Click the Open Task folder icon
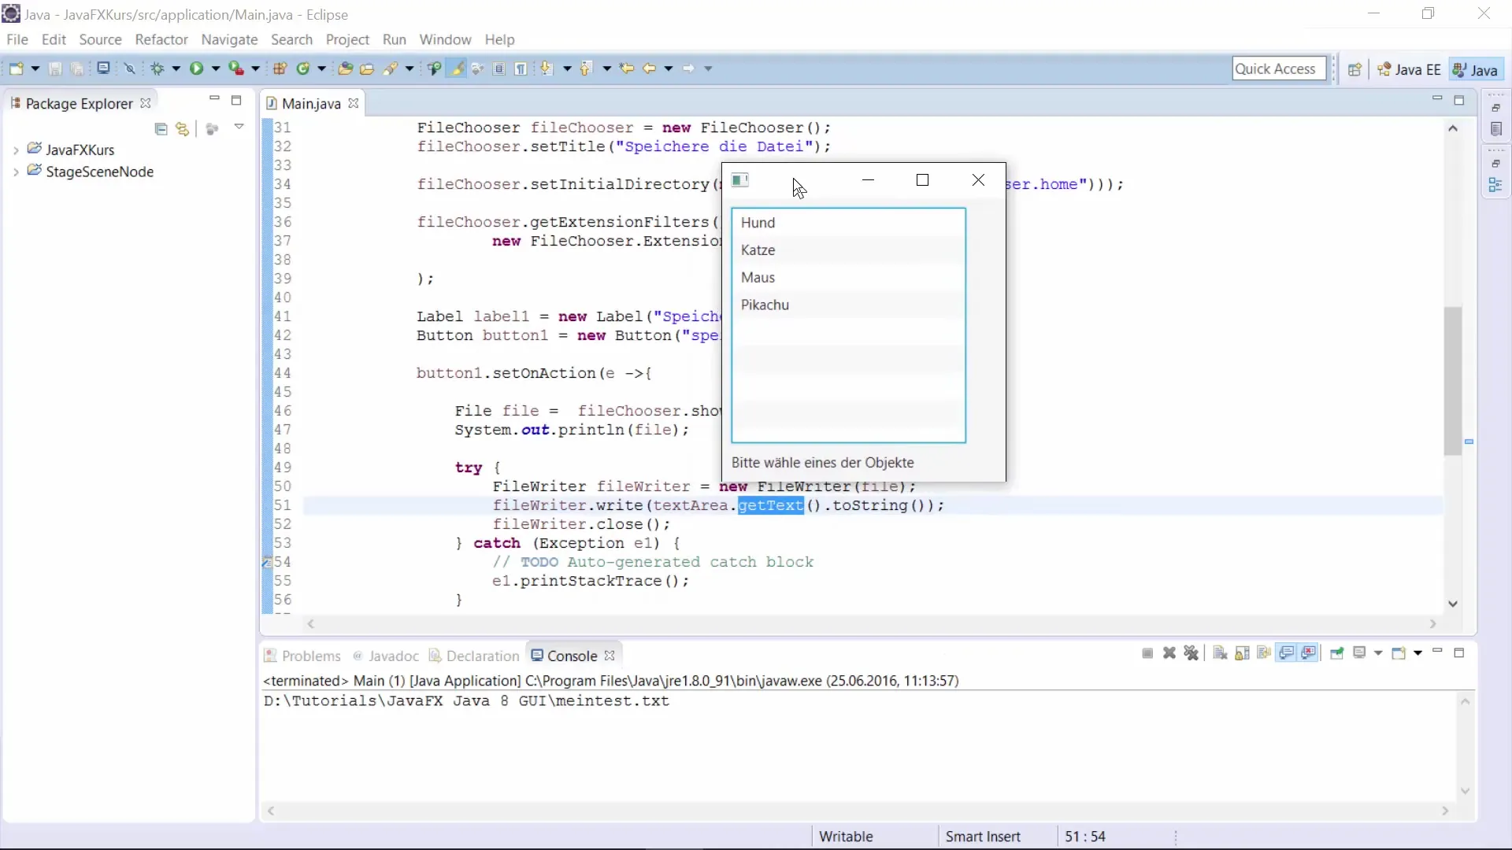Image resolution: width=1512 pixels, height=850 pixels. pyautogui.click(x=367, y=68)
